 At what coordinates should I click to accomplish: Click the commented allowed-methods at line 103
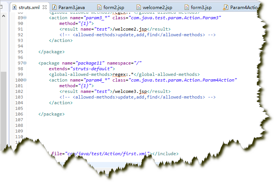tap(137, 97)
